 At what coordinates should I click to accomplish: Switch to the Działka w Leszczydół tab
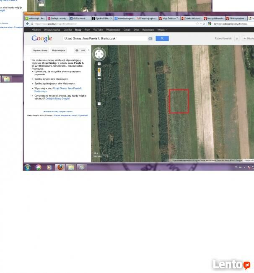192,18
